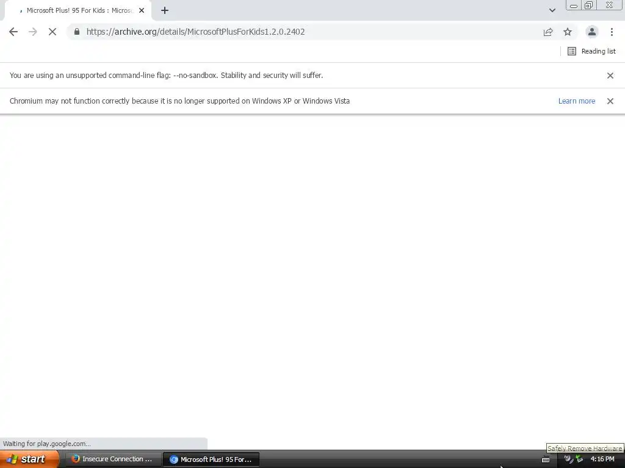Open the Chromium three-dot menu
The image size is (625, 468).
pyautogui.click(x=612, y=32)
